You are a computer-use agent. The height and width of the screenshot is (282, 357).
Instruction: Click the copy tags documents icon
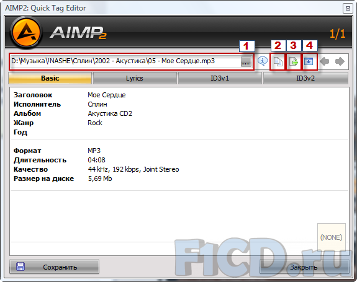pos(278,61)
